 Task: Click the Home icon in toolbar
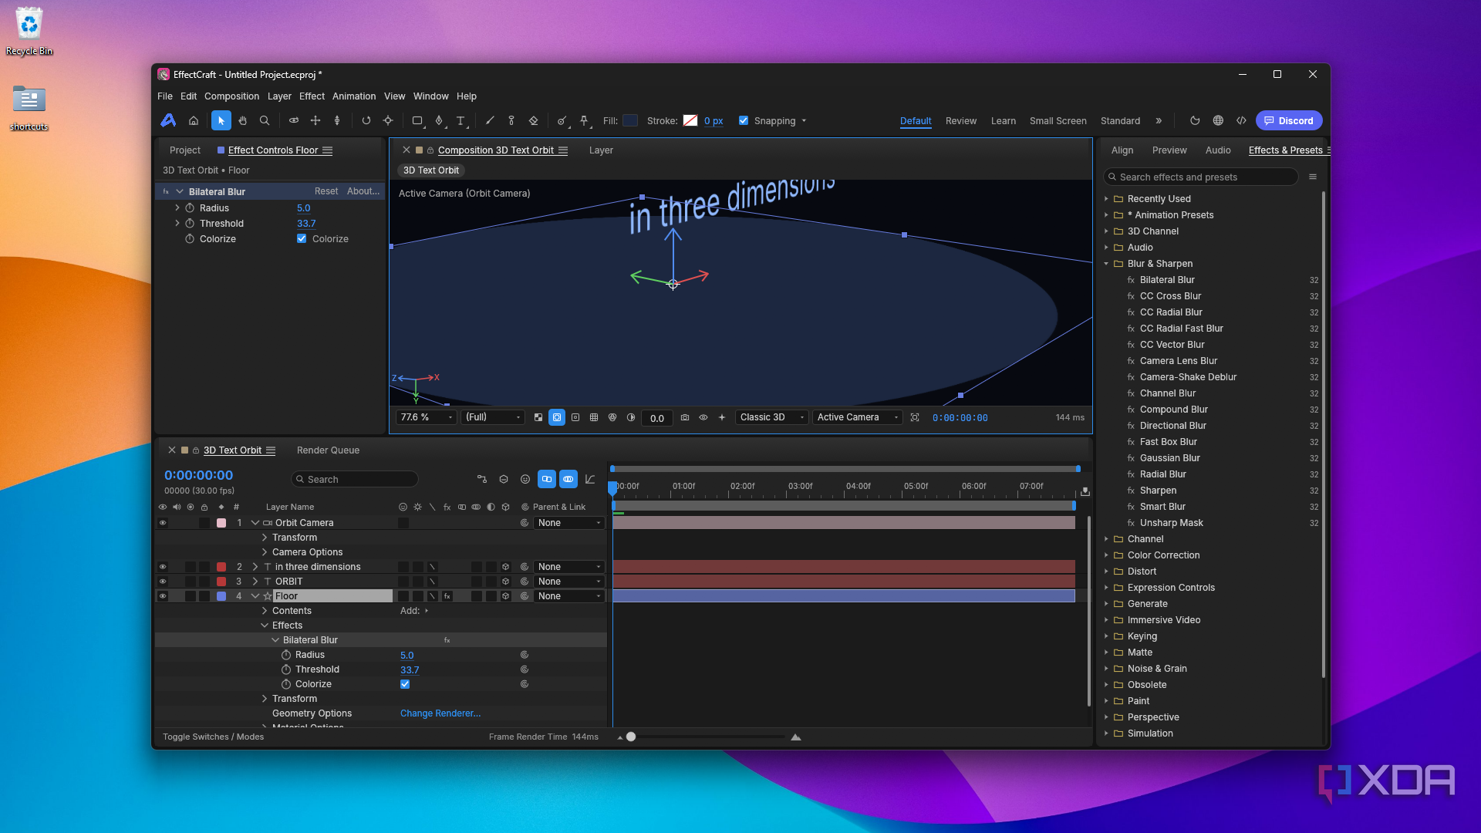point(194,121)
